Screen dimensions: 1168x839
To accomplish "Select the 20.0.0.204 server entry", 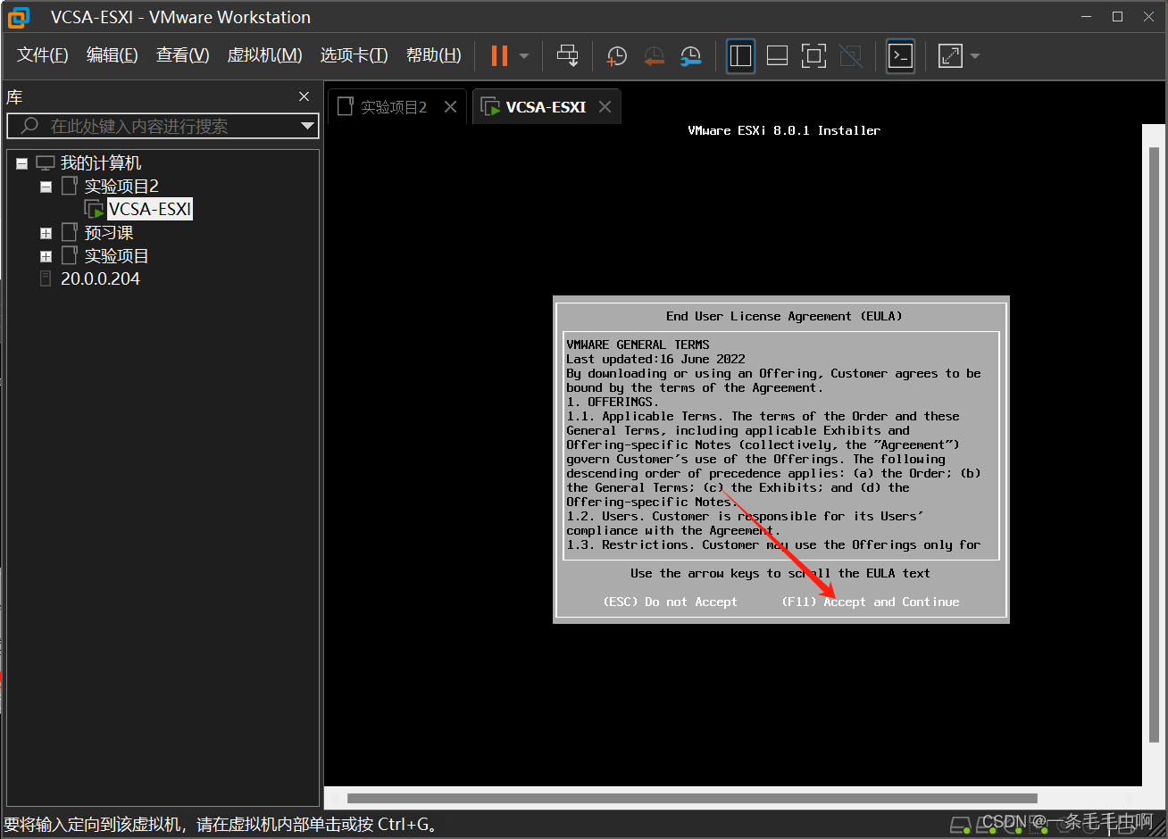I will point(100,279).
